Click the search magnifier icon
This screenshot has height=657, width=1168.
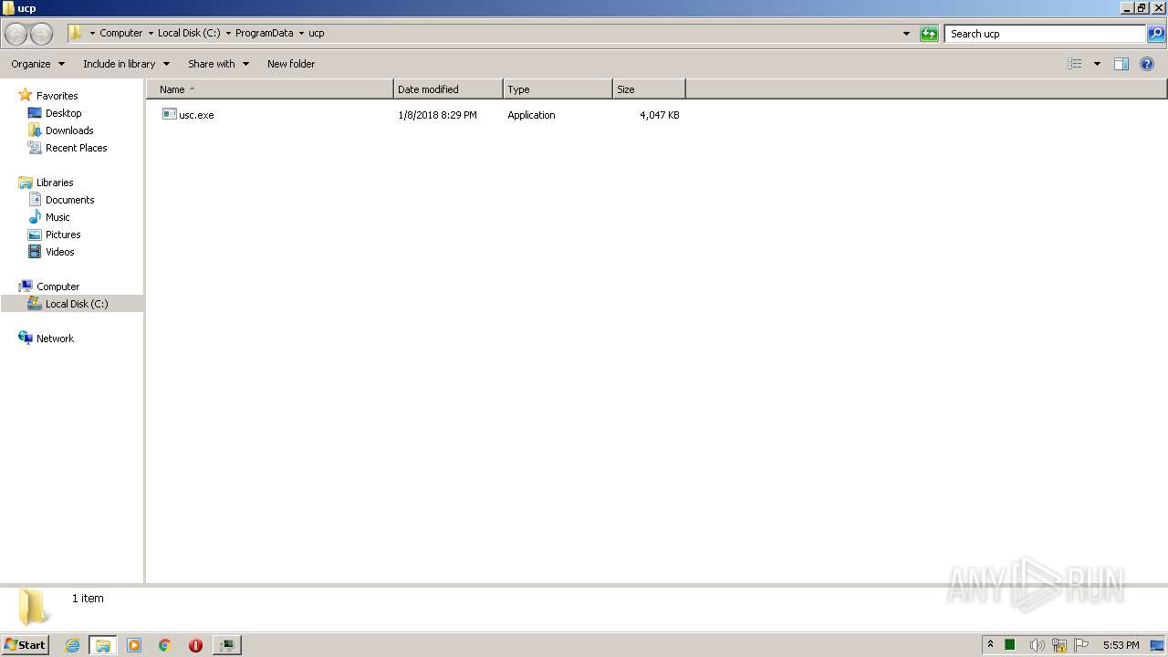click(1156, 34)
